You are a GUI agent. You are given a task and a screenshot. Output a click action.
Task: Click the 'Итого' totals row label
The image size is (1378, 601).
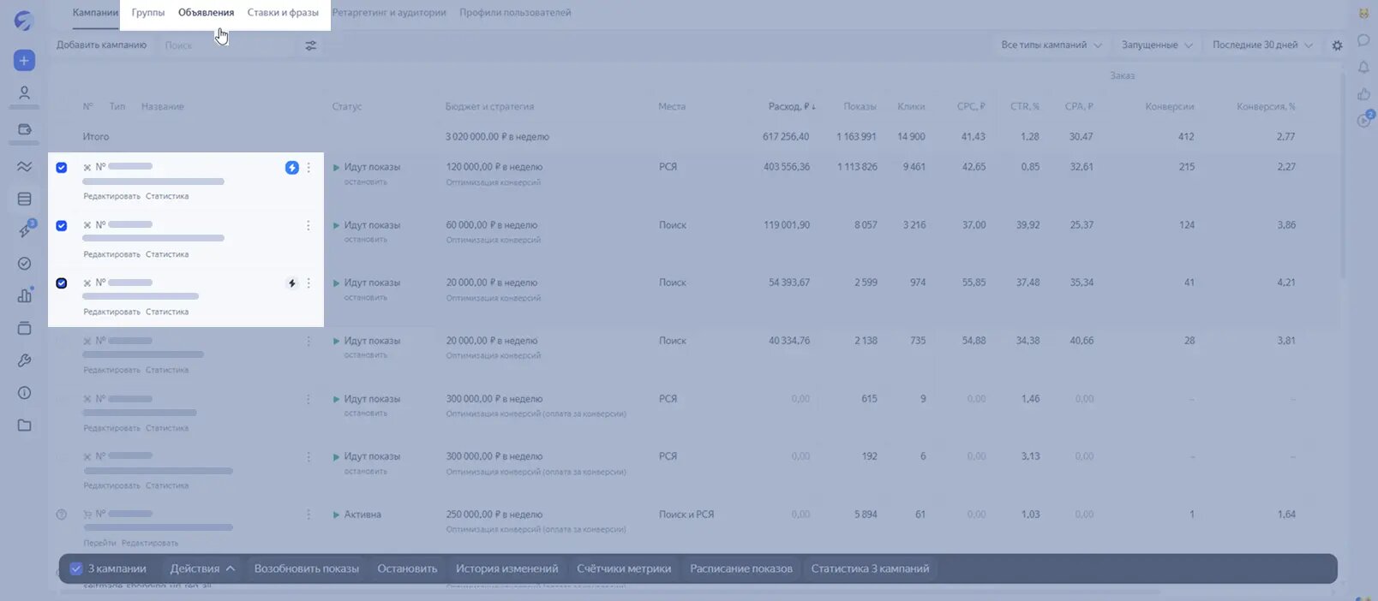click(x=96, y=137)
